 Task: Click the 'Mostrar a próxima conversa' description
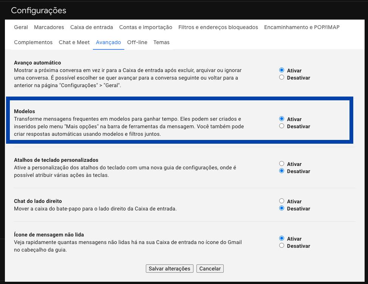pyautogui.click(x=128, y=78)
